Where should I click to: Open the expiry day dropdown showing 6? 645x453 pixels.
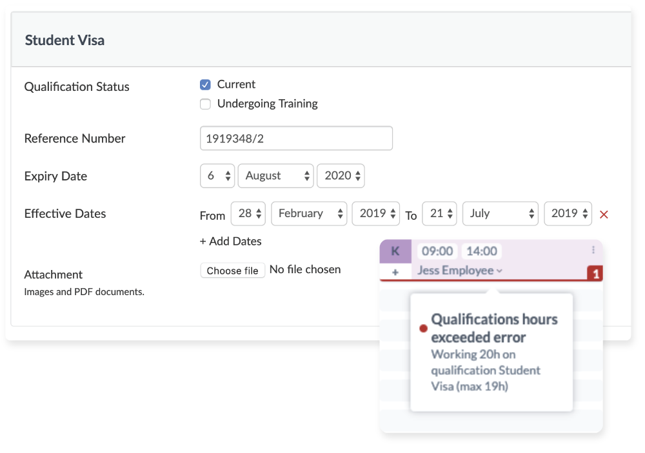(x=217, y=176)
